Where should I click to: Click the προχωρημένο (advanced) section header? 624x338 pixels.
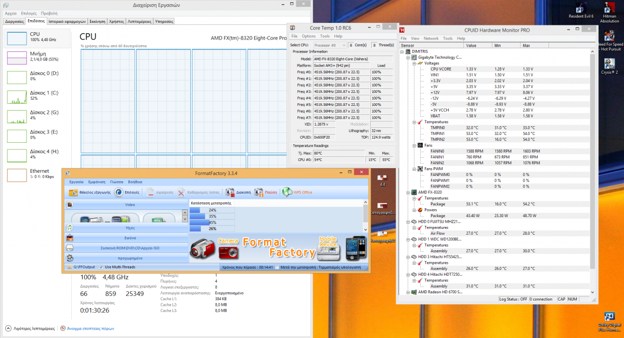126,258
